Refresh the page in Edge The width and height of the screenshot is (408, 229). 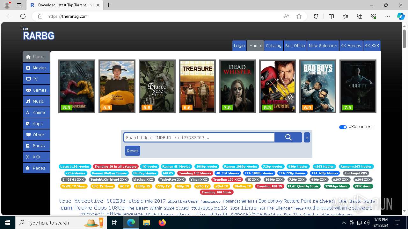coord(23,16)
